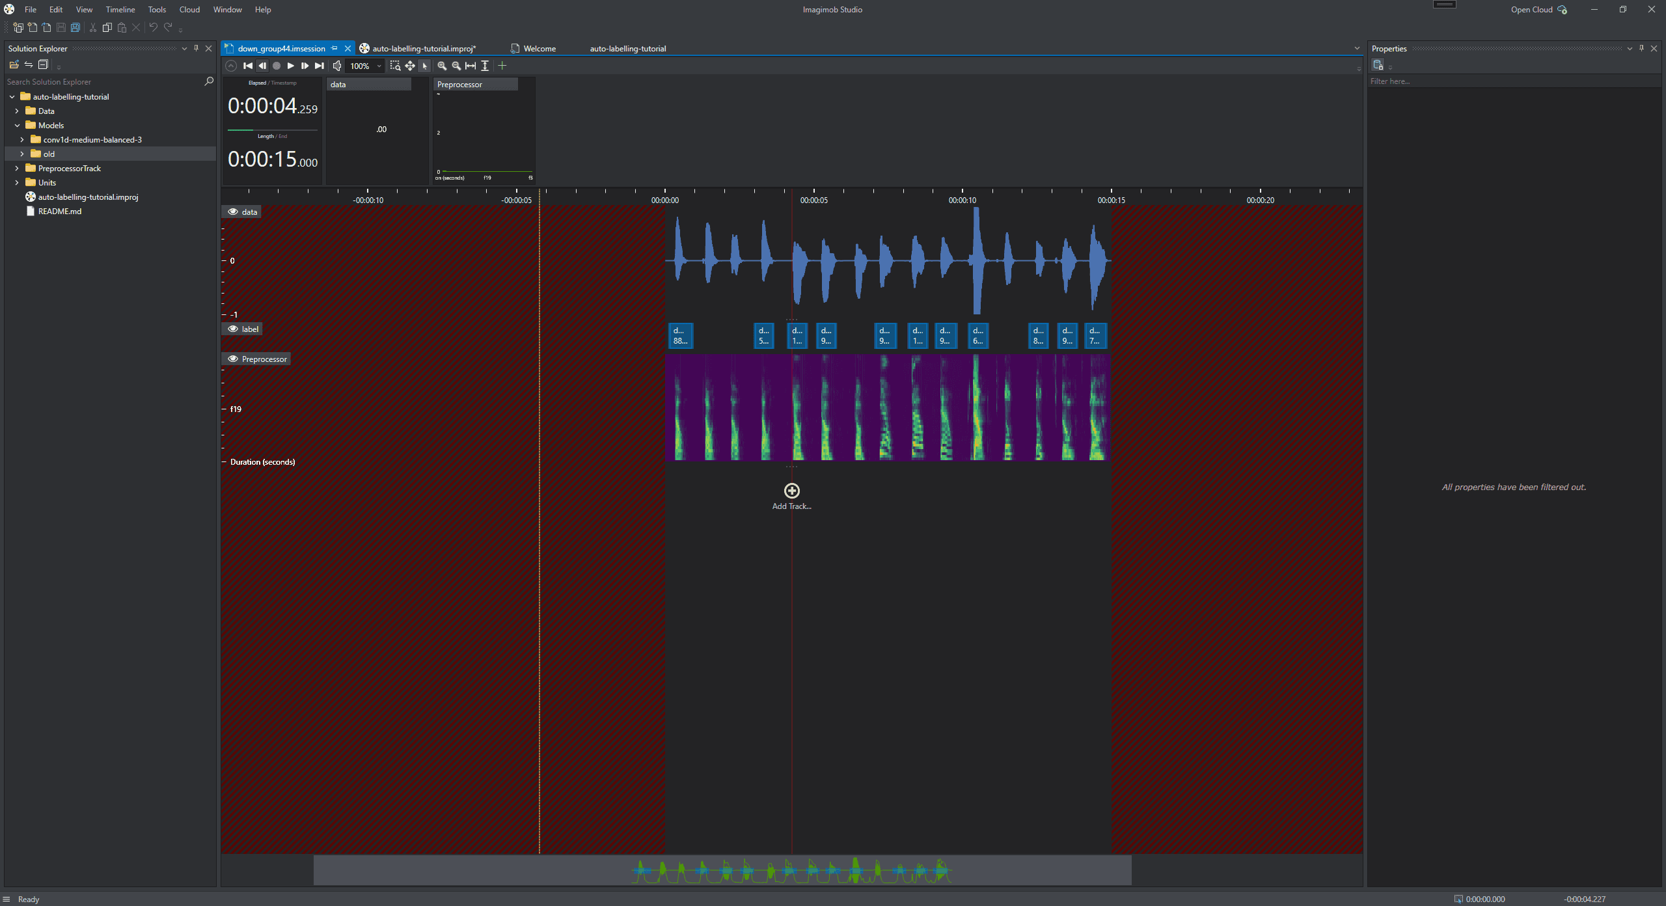Toggle visibility of the data track
This screenshot has width=1666, height=906.
pyautogui.click(x=233, y=211)
